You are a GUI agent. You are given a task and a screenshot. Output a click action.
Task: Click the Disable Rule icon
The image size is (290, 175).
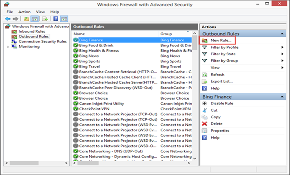click(205, 103)
